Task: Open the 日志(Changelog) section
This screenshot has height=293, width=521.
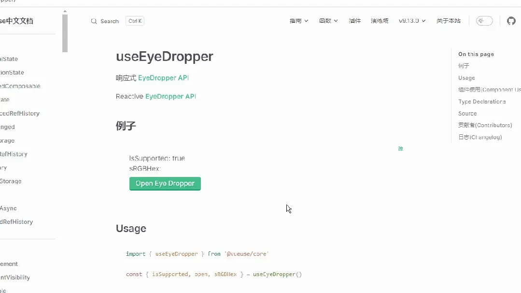Action: pyautogui.click(x=480, y=137)
